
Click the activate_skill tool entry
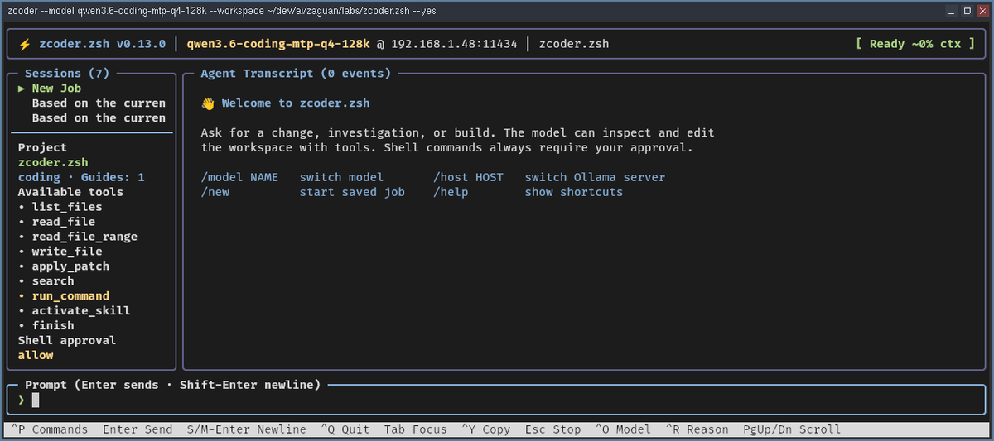(81, 311)
